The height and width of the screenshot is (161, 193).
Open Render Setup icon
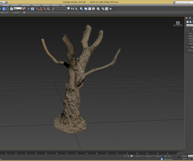(x=103, y=9)
